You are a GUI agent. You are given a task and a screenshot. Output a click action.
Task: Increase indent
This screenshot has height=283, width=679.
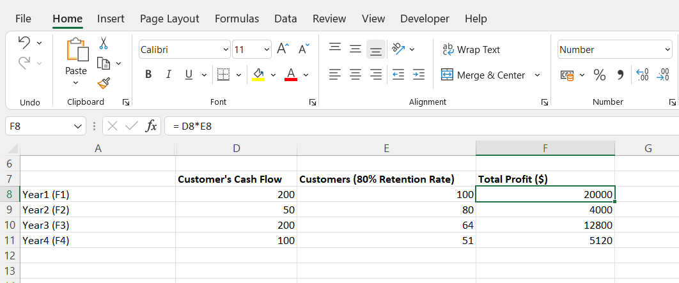coord(418,75)
